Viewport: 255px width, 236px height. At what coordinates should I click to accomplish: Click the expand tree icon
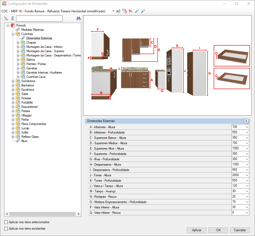tap(6, 18)
